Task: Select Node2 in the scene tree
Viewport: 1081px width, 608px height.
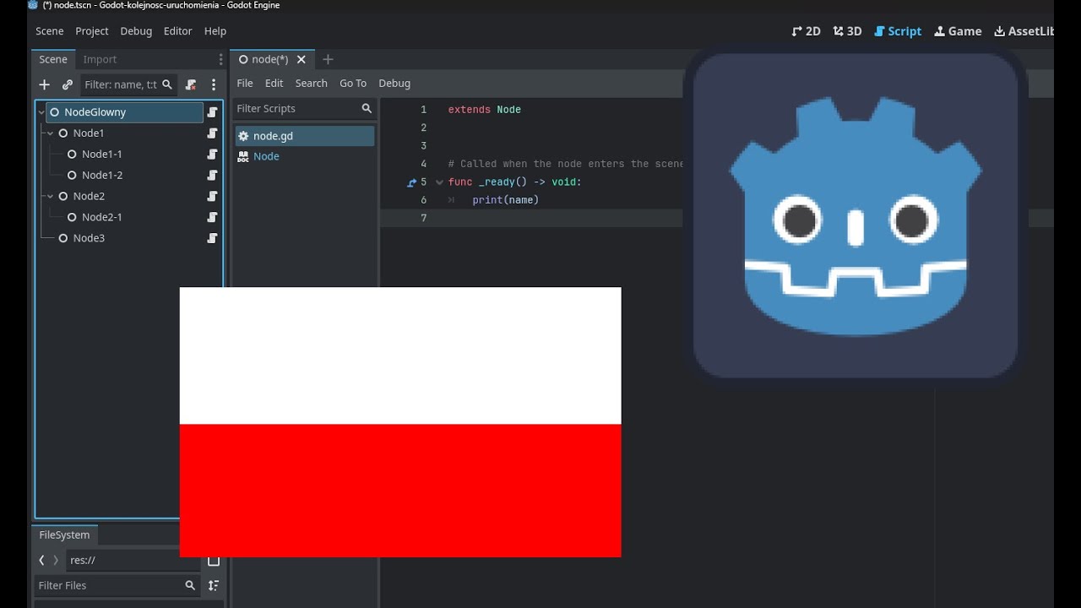Action: point(89,196)
